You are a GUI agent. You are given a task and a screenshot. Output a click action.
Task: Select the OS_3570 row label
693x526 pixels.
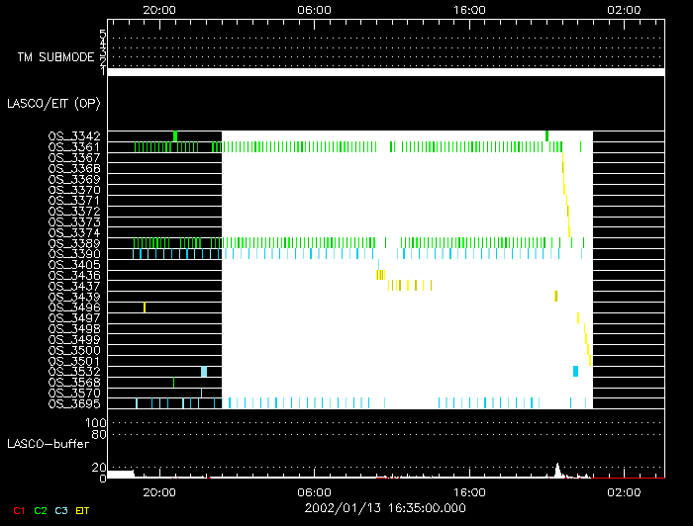pos(74,394)
